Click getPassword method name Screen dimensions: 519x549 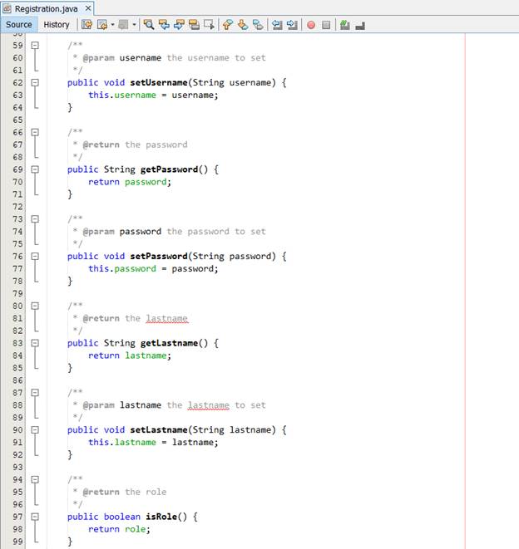pyautogui.click(x=170, y=169)
